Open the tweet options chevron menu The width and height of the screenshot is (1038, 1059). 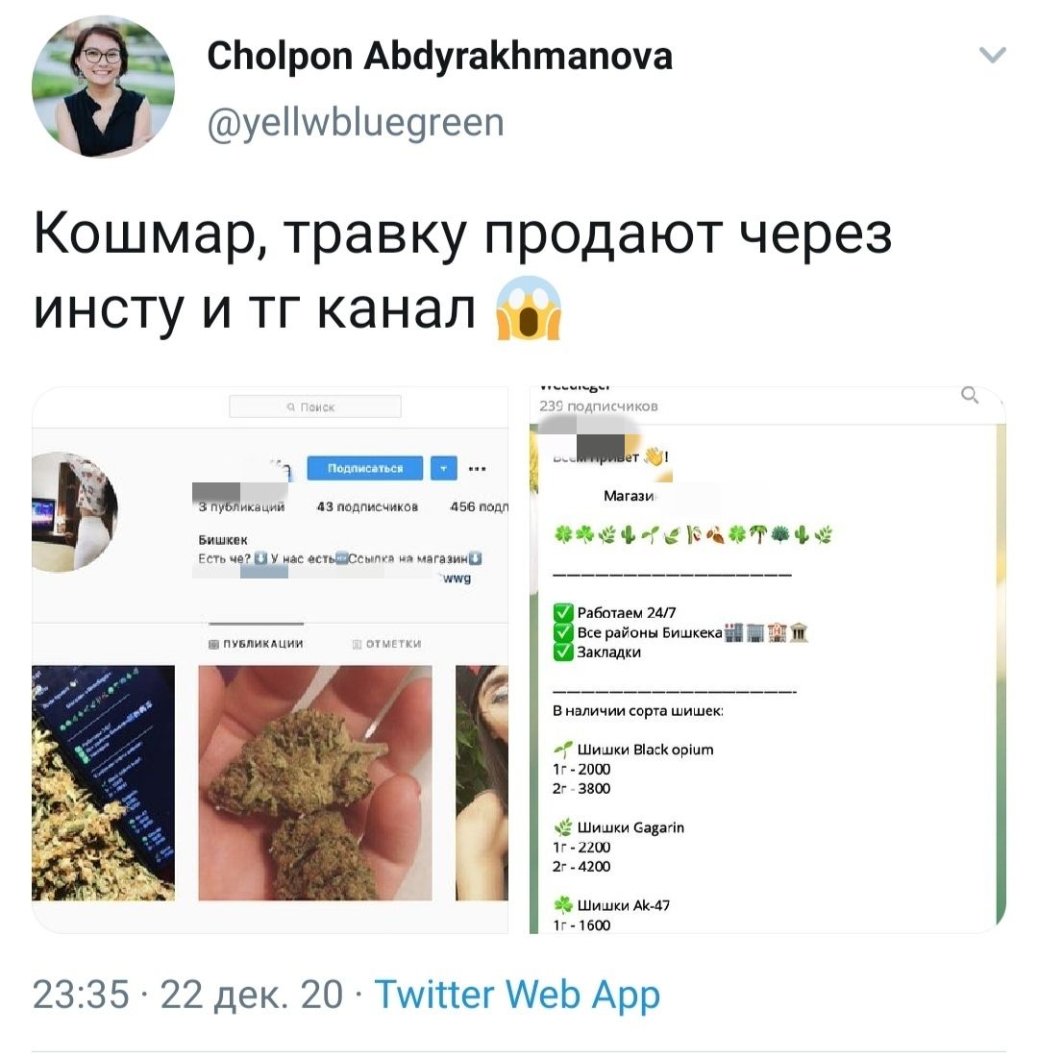(x=992, y=55)
